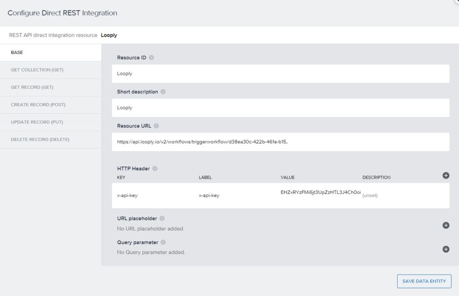Click the DESCRIPTION column header
This screenshot has height=296, width=459.
click(377, 177)
